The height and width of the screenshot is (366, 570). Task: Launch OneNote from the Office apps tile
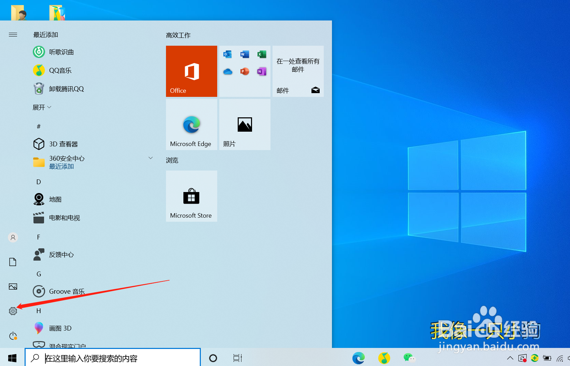click(x=262, y=71)
